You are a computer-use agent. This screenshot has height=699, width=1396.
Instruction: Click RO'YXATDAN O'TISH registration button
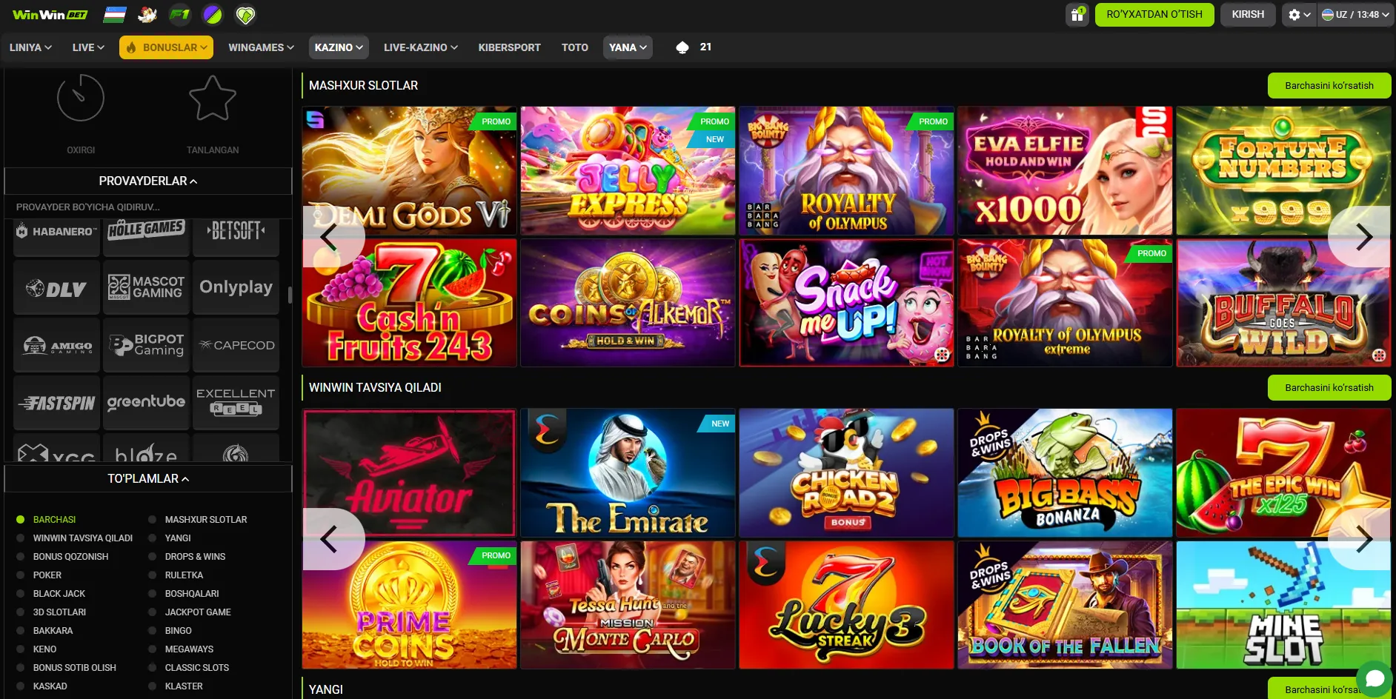1154,14
